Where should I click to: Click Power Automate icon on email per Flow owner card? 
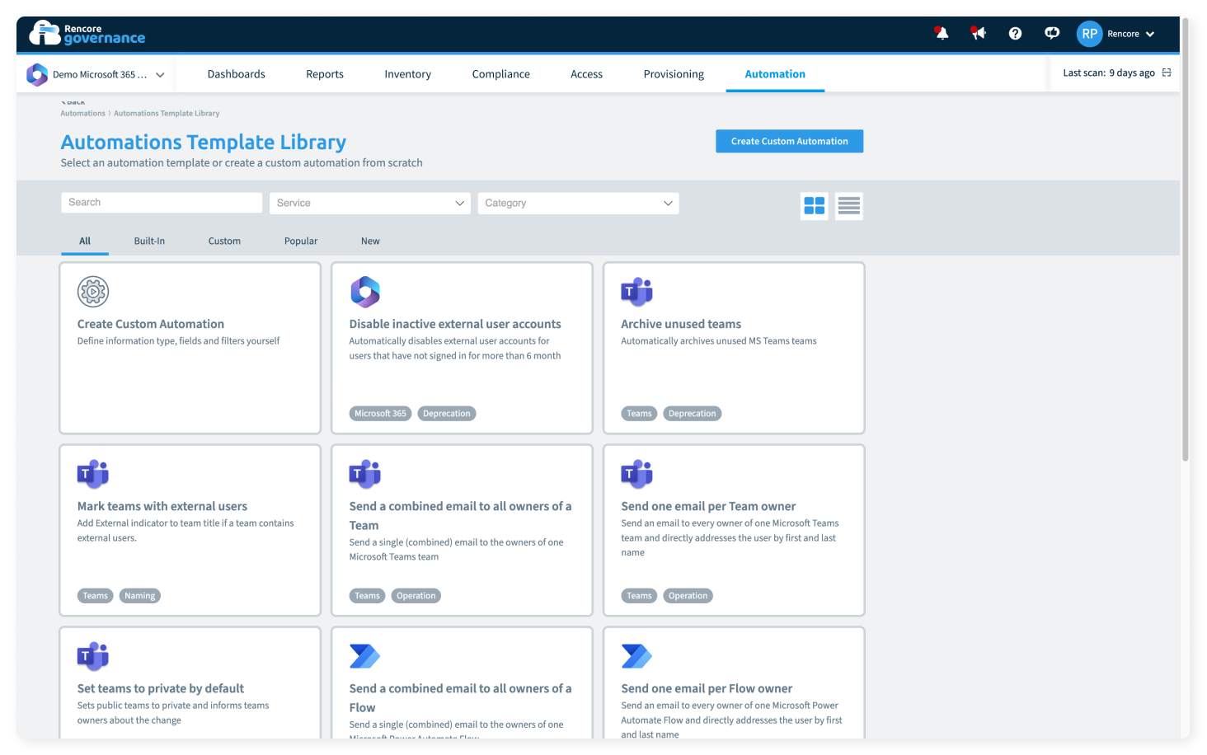[636, 656]
